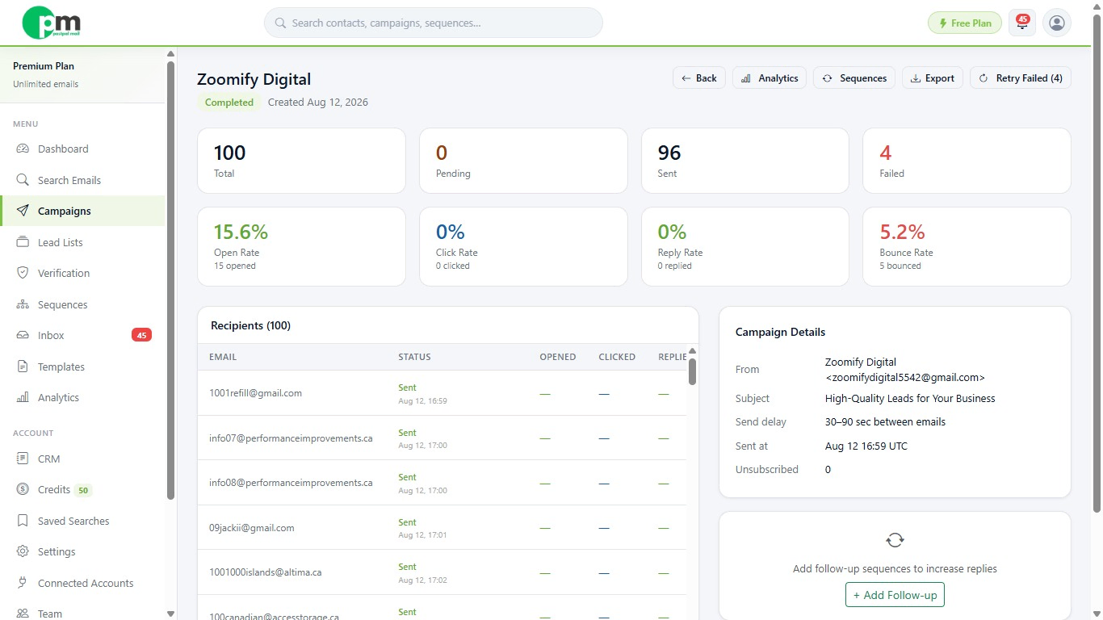Click the sidebar scrollbar down arrow

point(170,614)
